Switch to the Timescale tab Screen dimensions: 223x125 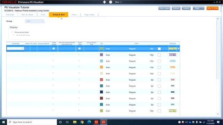10,15
